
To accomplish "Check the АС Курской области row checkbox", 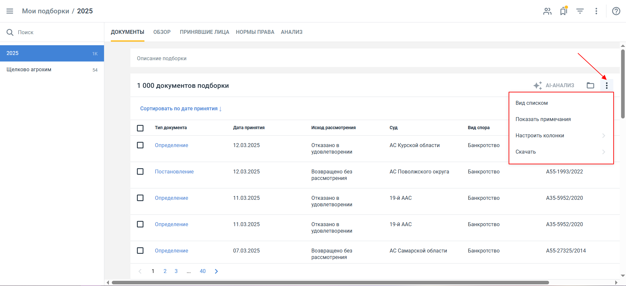I will [x=140, y=145].
